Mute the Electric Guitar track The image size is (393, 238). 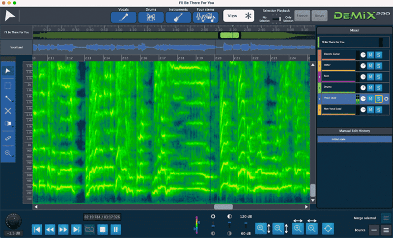370,55
